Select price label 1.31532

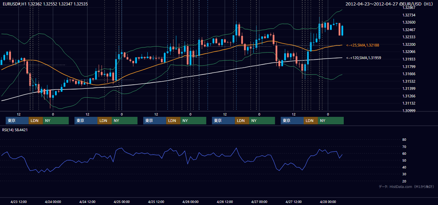point(409,81)
